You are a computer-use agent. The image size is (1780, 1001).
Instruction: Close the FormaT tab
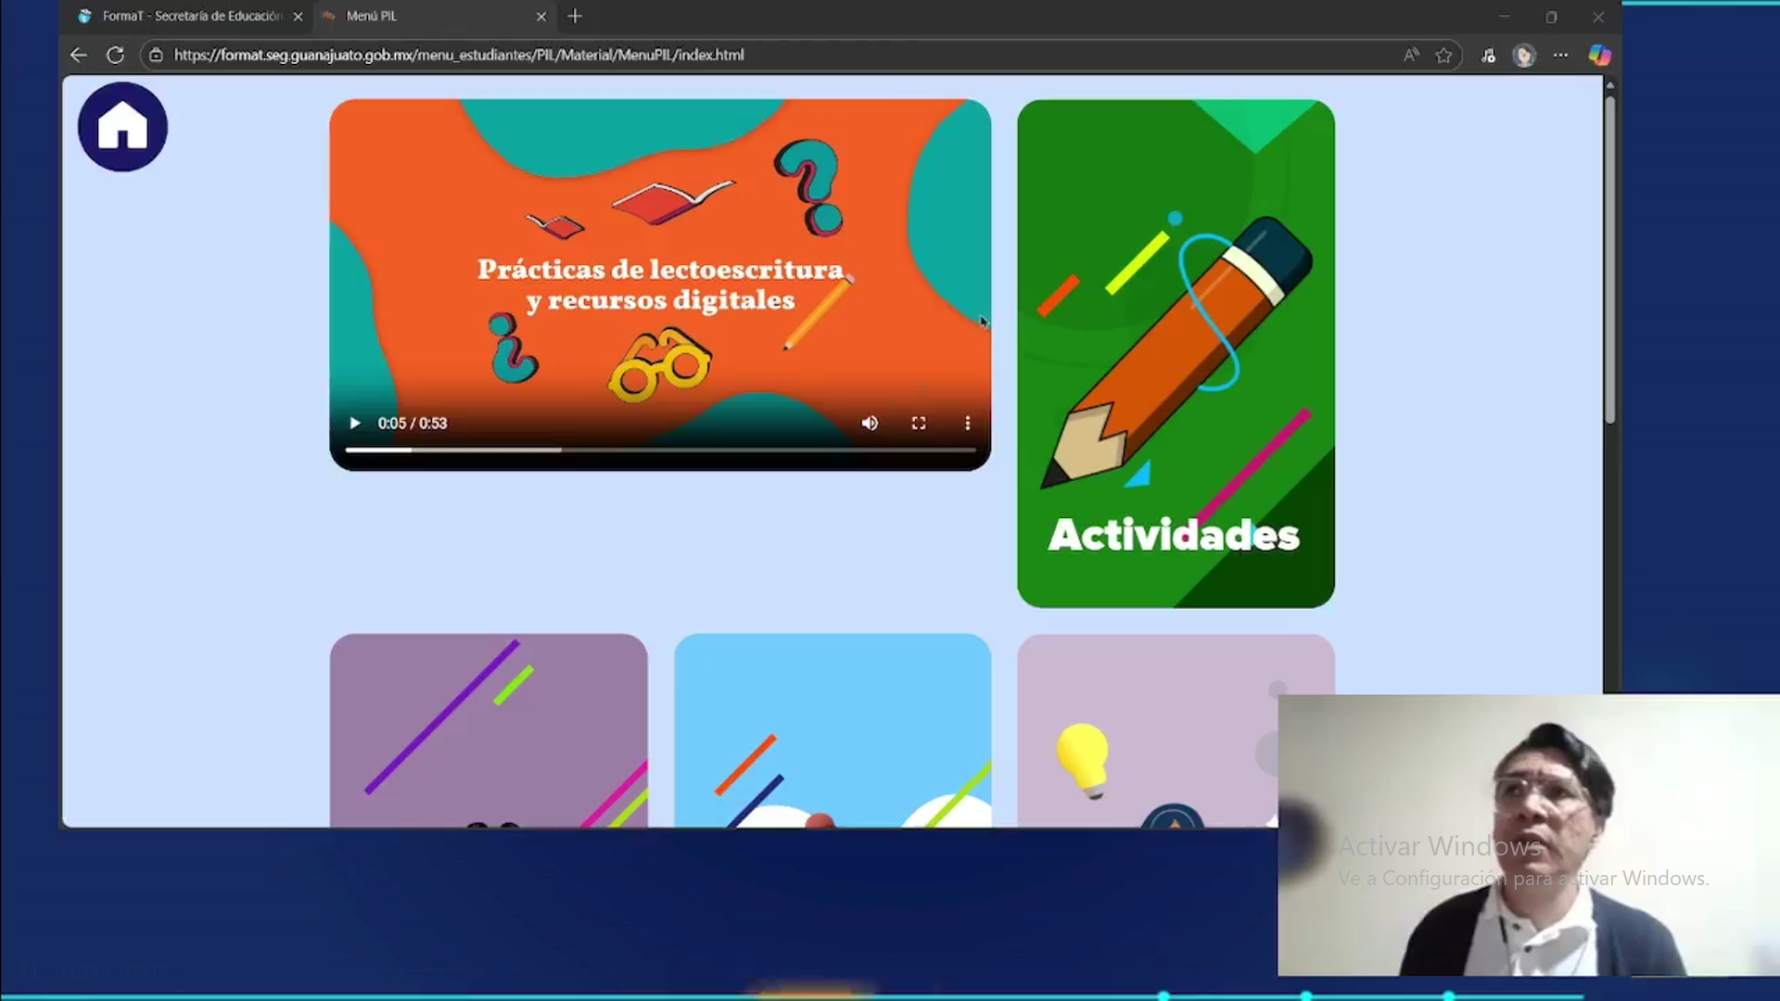[298, 17]
